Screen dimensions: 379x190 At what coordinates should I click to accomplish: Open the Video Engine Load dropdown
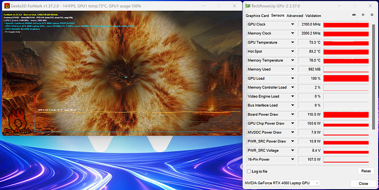point(292,96)
